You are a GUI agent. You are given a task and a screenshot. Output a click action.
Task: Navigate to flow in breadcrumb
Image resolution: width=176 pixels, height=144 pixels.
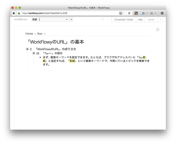click(x=40, y=34)
